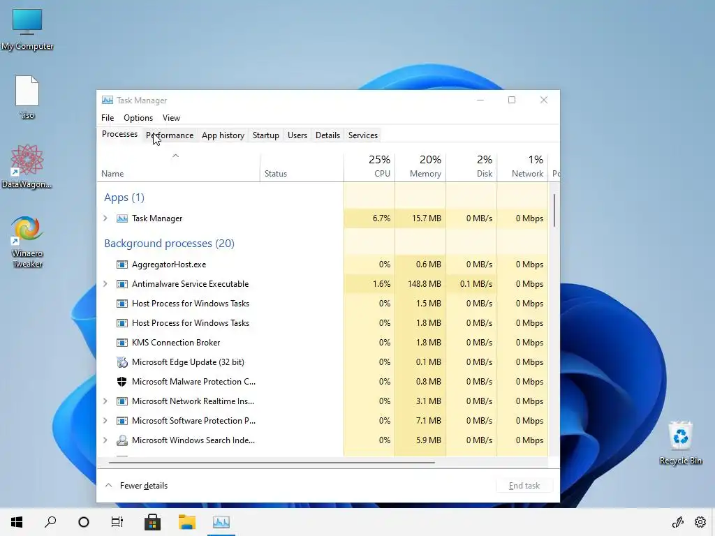Viewport: 715px width, 536px height.
Task: Click the Microsoft Malware Protection shield icon
Action: pos(121,382)
